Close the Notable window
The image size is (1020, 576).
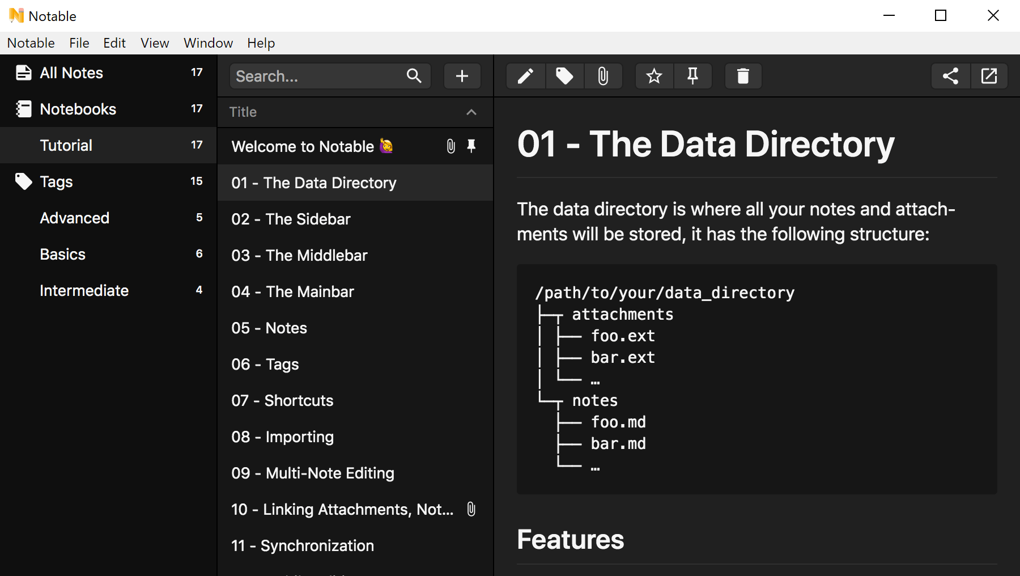coord(993,15)
